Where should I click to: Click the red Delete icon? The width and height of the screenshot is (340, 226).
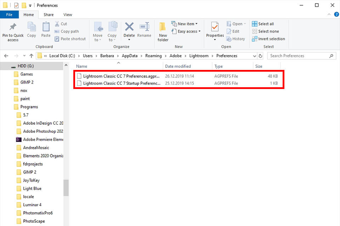pyautogui.click(x=129, y=27)
